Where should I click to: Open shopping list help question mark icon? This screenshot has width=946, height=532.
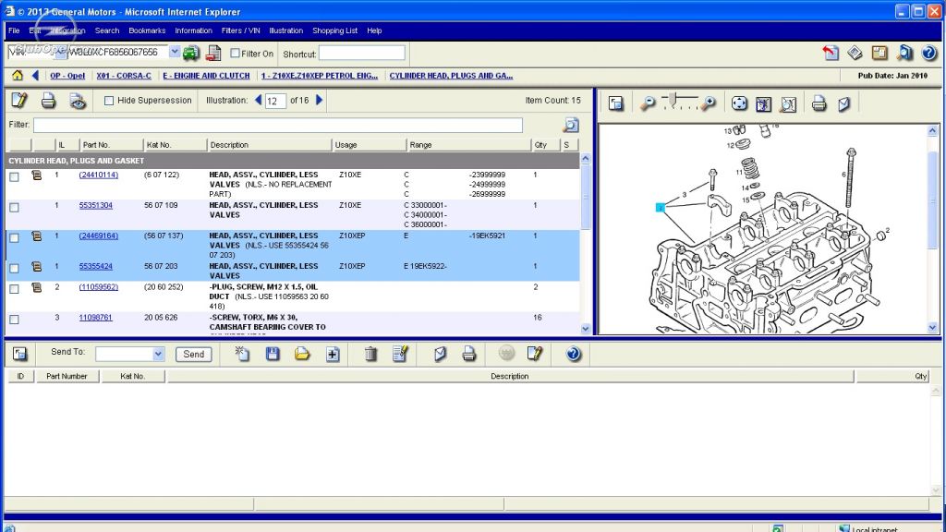573,354
